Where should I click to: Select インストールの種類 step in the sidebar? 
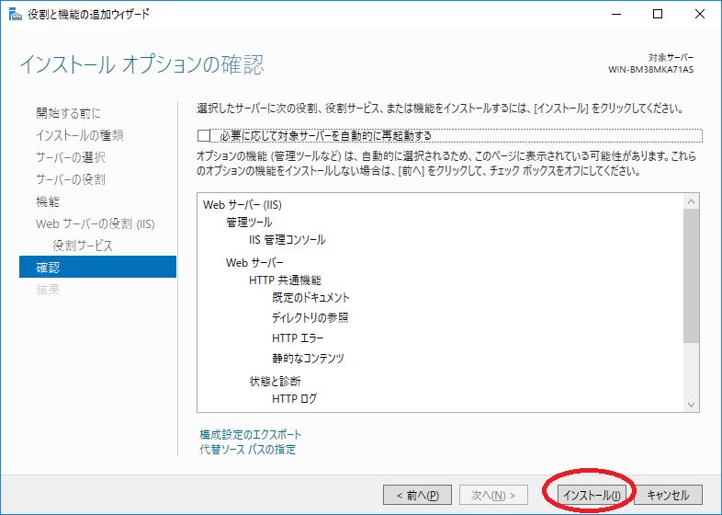click(80, 135)
